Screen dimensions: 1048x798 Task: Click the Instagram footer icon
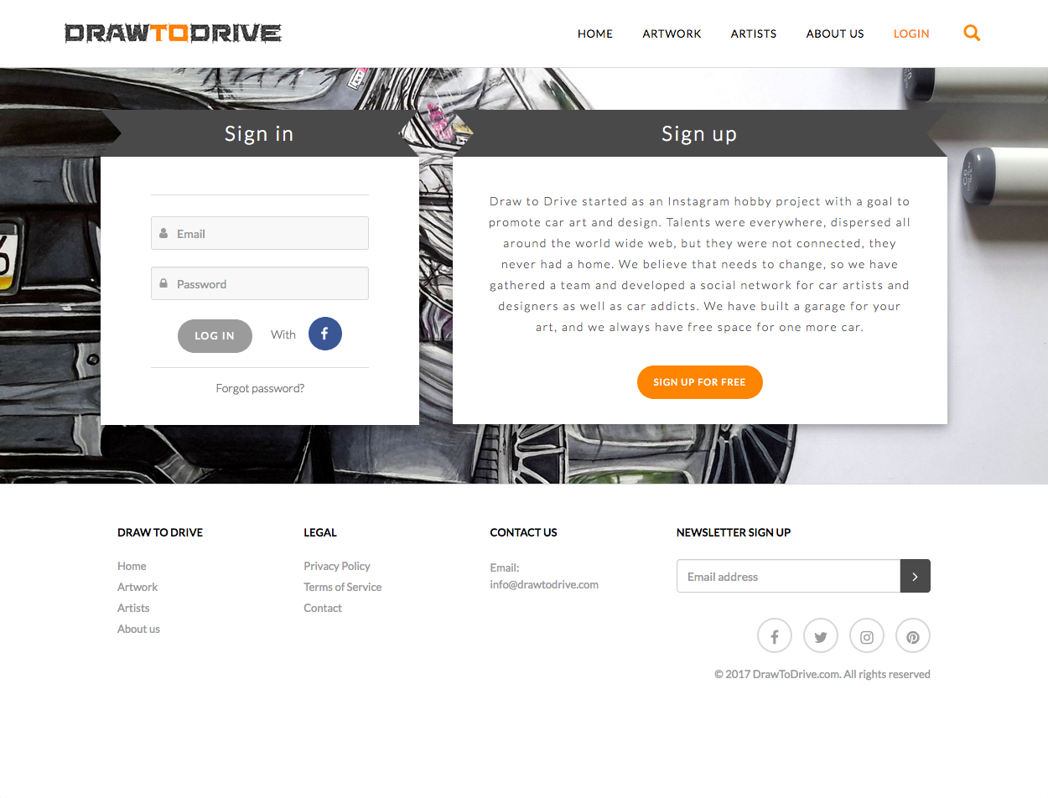(866, 635)
